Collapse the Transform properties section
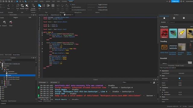The image size is (193, 108). [x=160, y=88]
